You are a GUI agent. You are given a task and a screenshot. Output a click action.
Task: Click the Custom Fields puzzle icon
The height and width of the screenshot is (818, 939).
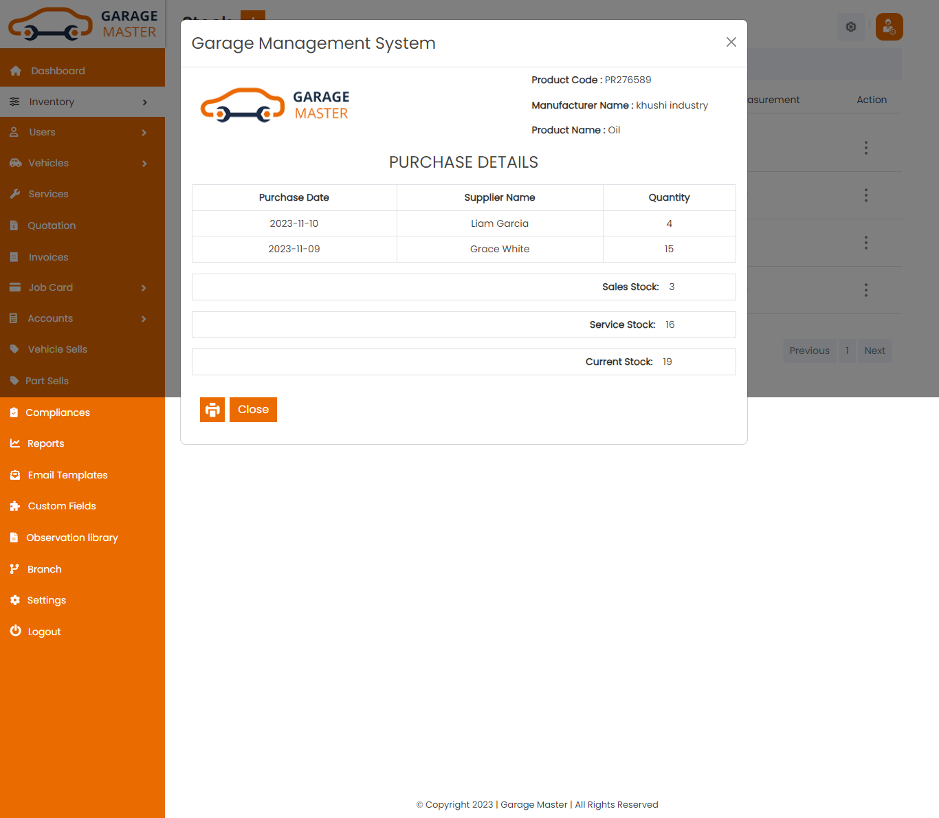[15, 506]
